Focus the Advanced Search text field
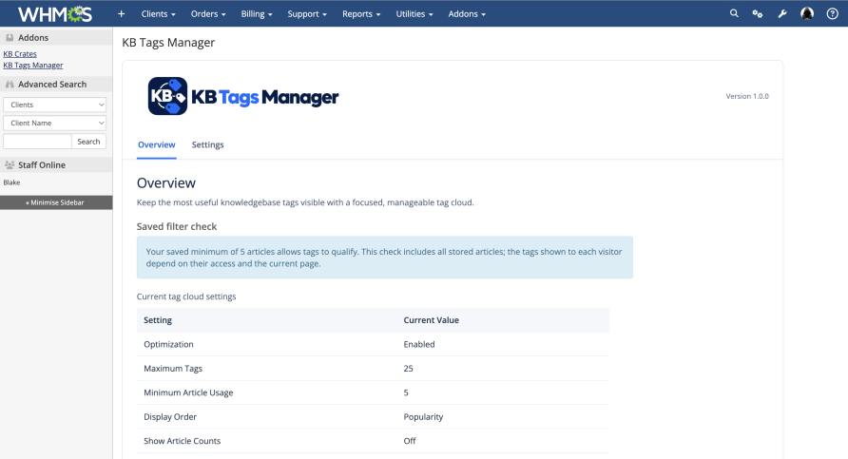The height and width of the screenshot is (459, 848). [37, 142]
